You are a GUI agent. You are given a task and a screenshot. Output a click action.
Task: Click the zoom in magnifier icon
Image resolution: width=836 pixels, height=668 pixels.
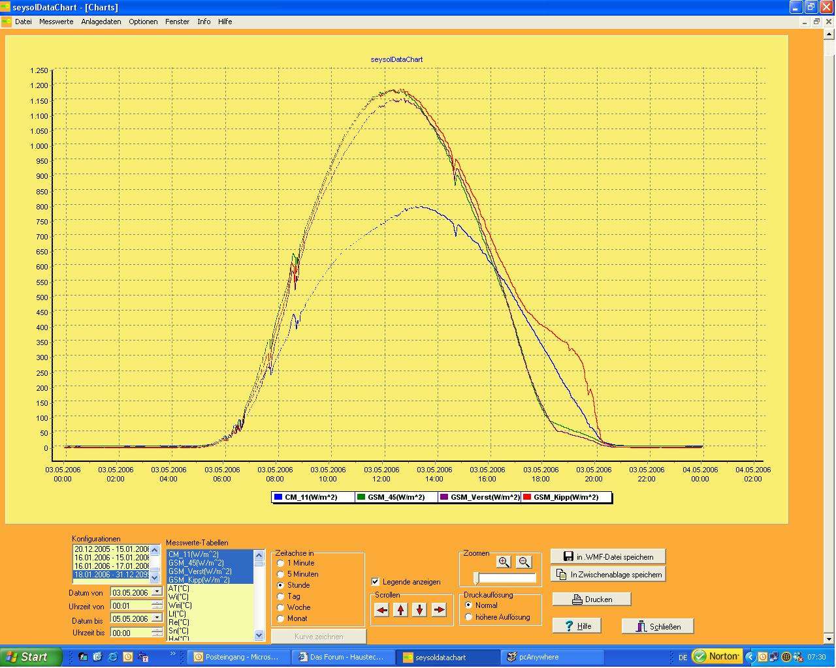click(503, 562)
